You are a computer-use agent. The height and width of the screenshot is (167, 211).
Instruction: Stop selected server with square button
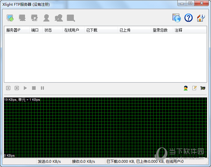coord(34,88)
